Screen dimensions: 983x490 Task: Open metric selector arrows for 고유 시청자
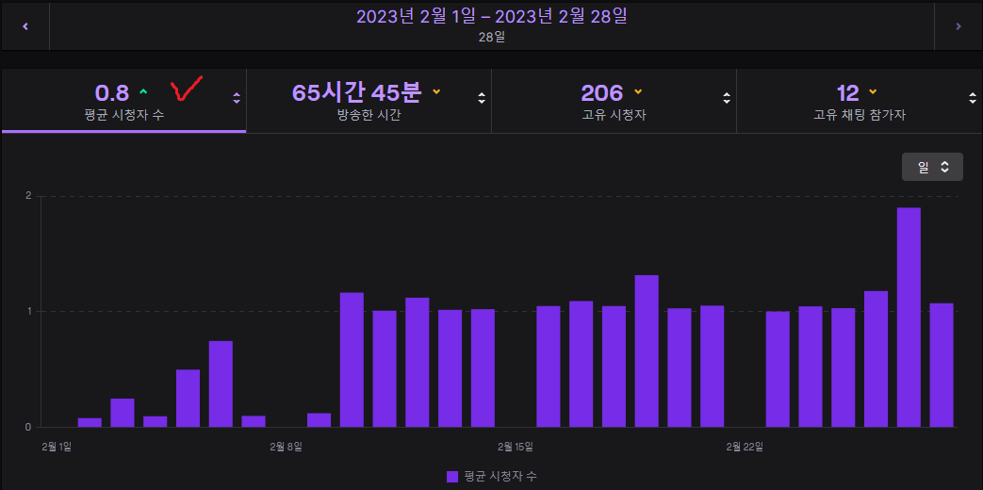point(726,98)
